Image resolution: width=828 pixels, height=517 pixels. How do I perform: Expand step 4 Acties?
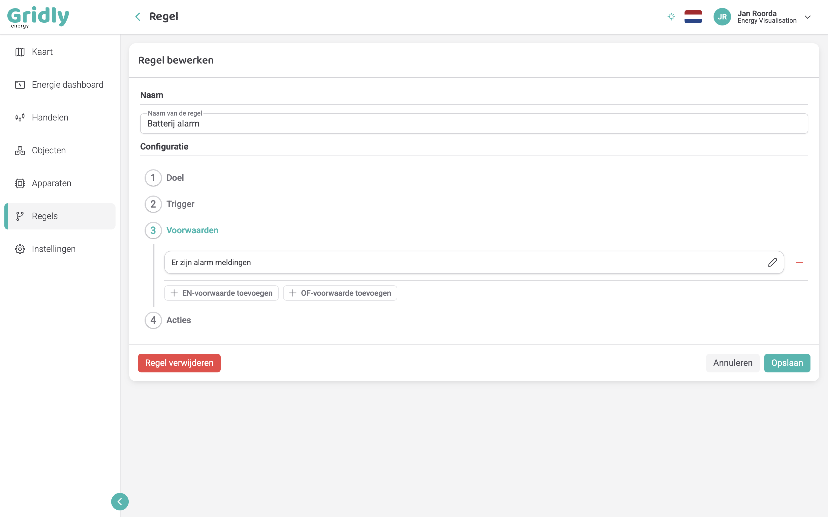(x=178, y=320)
